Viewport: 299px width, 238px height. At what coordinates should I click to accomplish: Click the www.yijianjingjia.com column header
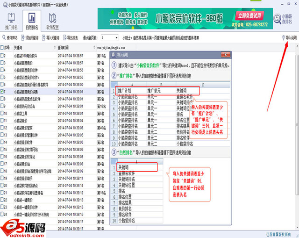point(111,48)
